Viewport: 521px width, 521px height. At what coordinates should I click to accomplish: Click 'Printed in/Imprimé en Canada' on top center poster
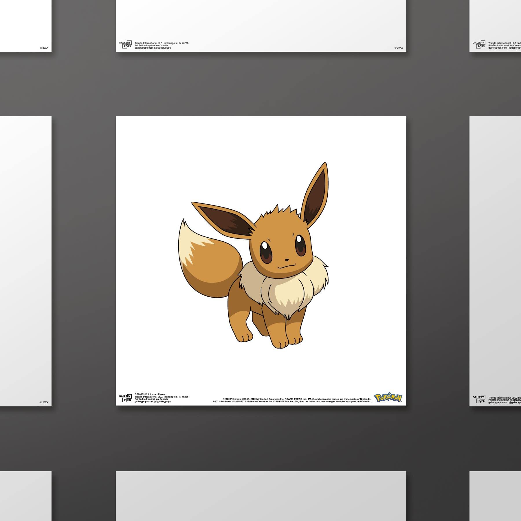click(151, 45)
